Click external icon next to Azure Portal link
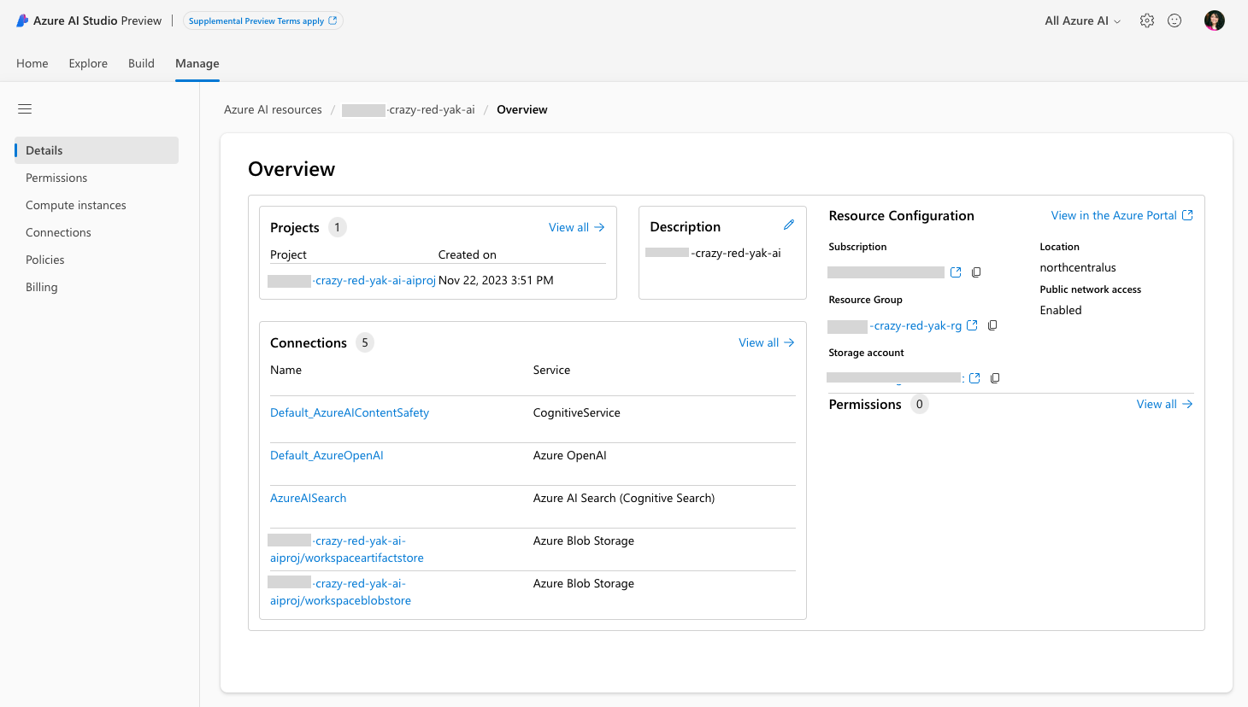The height and width of the screenshot is (707, 1248). 1187,215
